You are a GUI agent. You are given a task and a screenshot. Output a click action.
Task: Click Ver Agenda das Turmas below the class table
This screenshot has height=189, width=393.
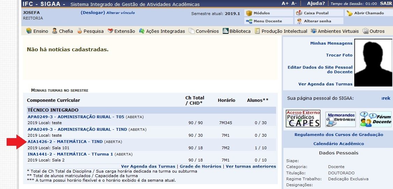[x=148, y=166]
